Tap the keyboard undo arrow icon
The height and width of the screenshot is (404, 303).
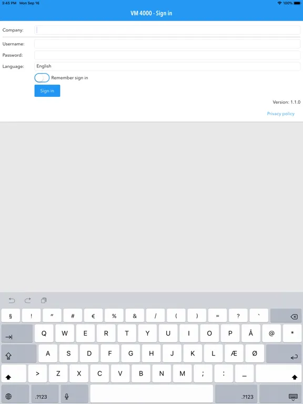(12, 300)
